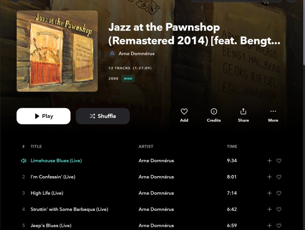The width and height of the screenshot is (305, 230).
Task: Open album Credits info icon
Action: coord(214,112)
